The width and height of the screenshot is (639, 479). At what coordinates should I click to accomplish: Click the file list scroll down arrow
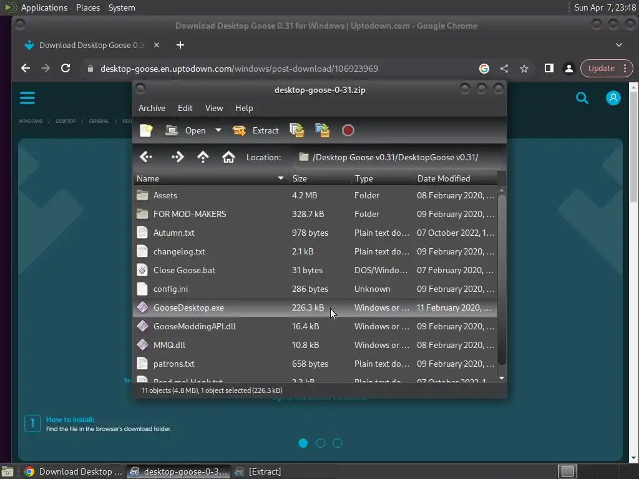(502, 379)
